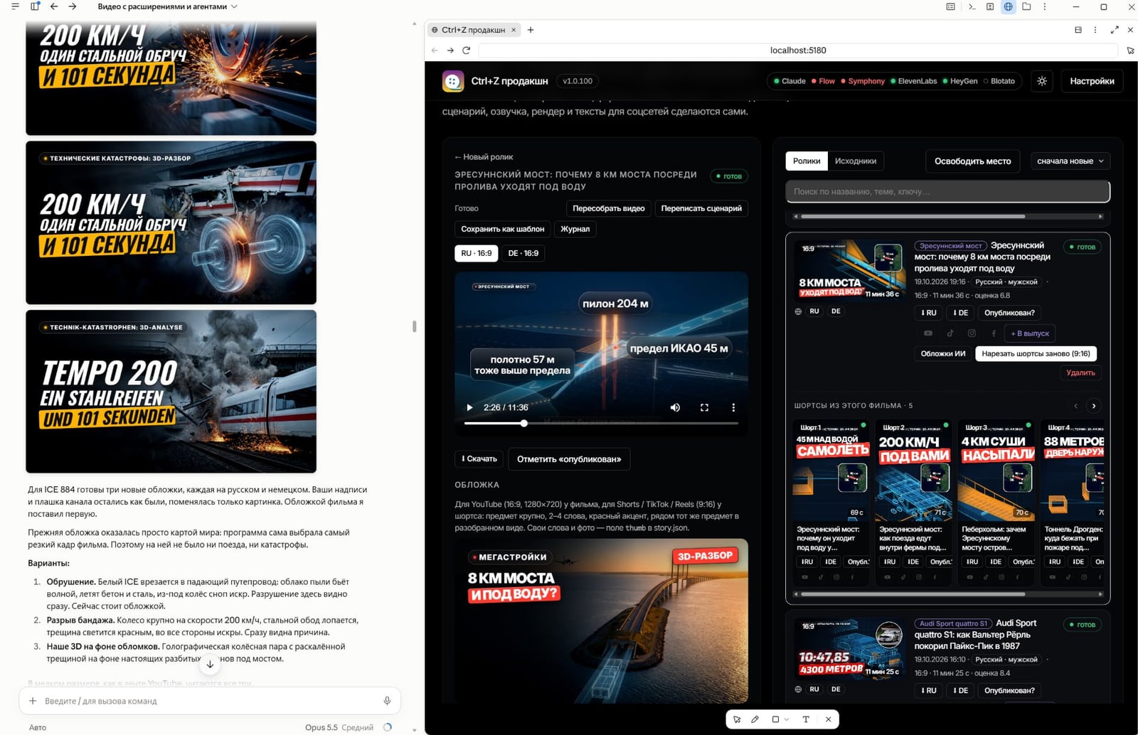Show next shorts with right chevron

[x=1094, y=406]
